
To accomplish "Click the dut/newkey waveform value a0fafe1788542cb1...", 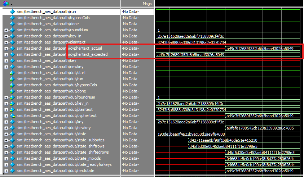I will [x=260, y=128].
